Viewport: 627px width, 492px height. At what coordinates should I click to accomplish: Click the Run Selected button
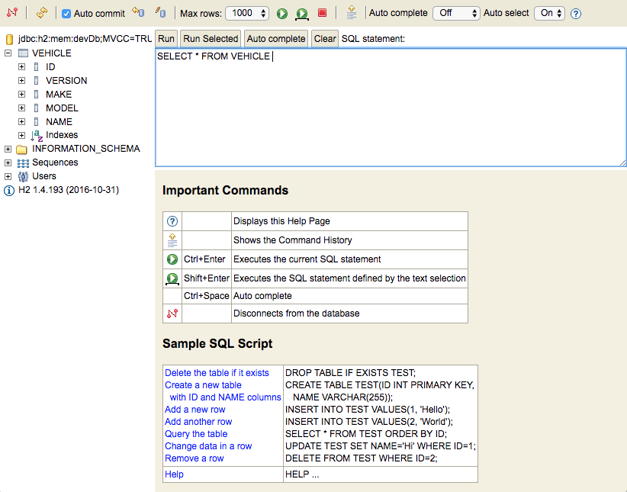(211, 39)
